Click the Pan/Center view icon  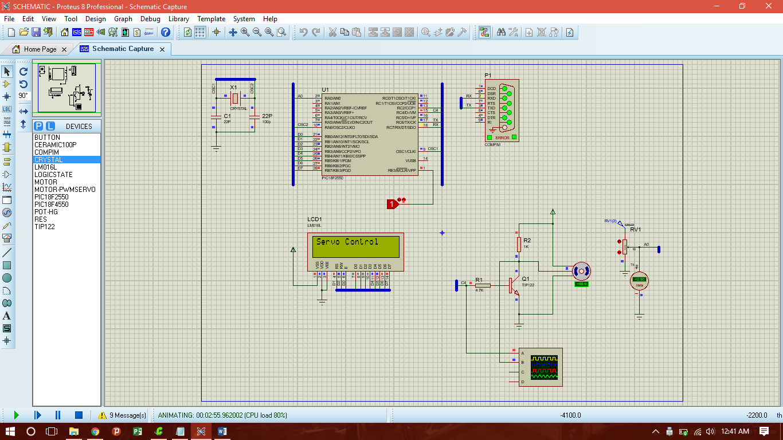coord(233,32)
